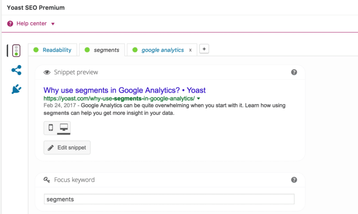
Task: Click the Feb 24, 2017 date text
Action: pyautogui.click(x=60, y=106)
